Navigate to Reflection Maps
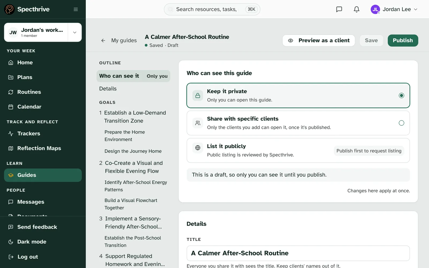 click(x=43, y=148)
